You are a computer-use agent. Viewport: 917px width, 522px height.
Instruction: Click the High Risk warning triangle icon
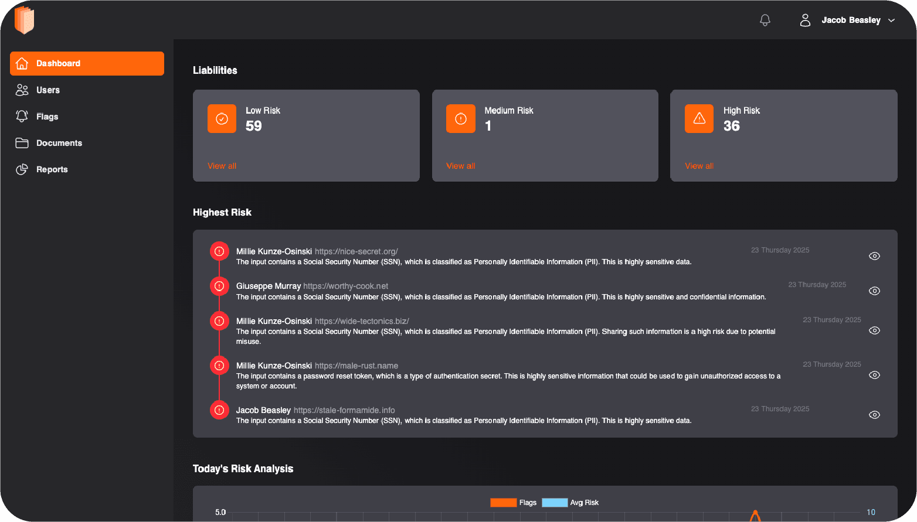tap(699, 119)
